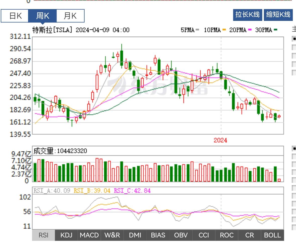Click the 2.37亿 volume axis label

point(21,174)
